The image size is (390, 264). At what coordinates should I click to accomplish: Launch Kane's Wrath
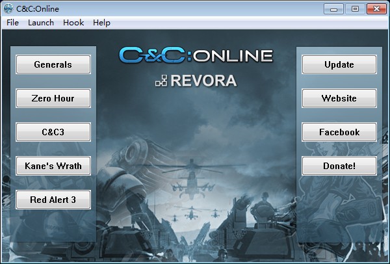pos(53,166)
